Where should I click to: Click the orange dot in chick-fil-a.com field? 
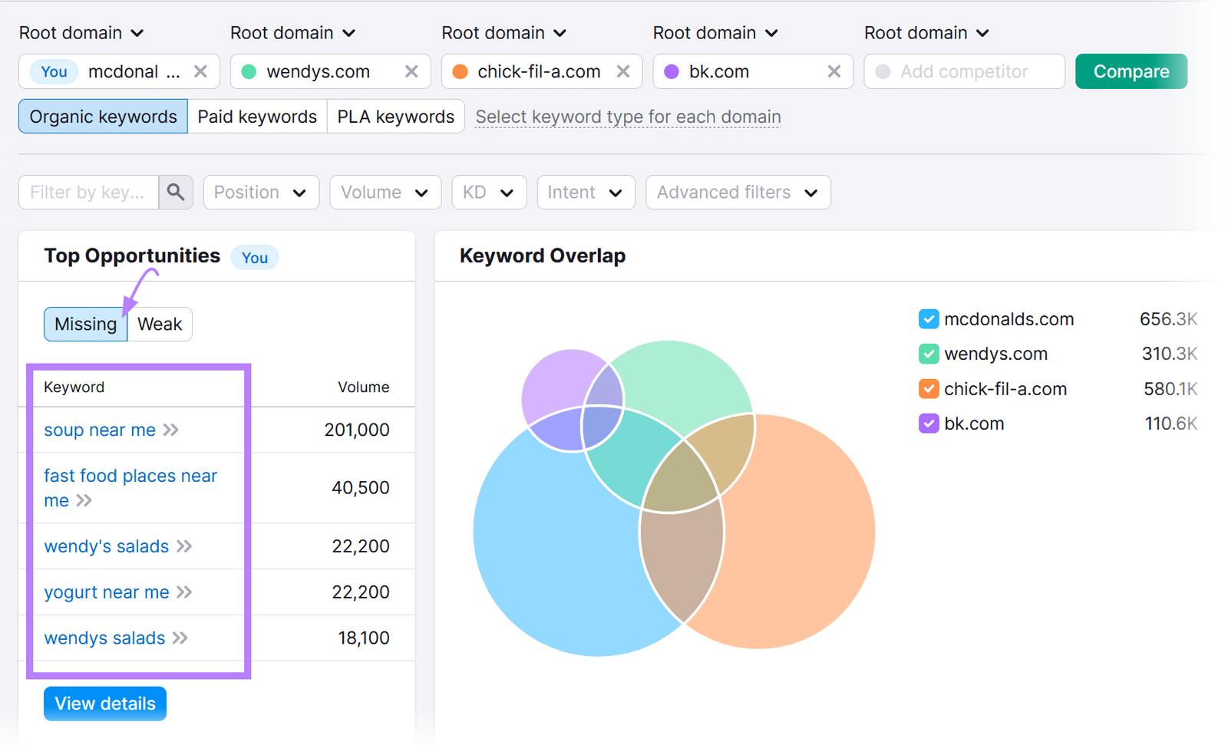(x=460, y=71)
